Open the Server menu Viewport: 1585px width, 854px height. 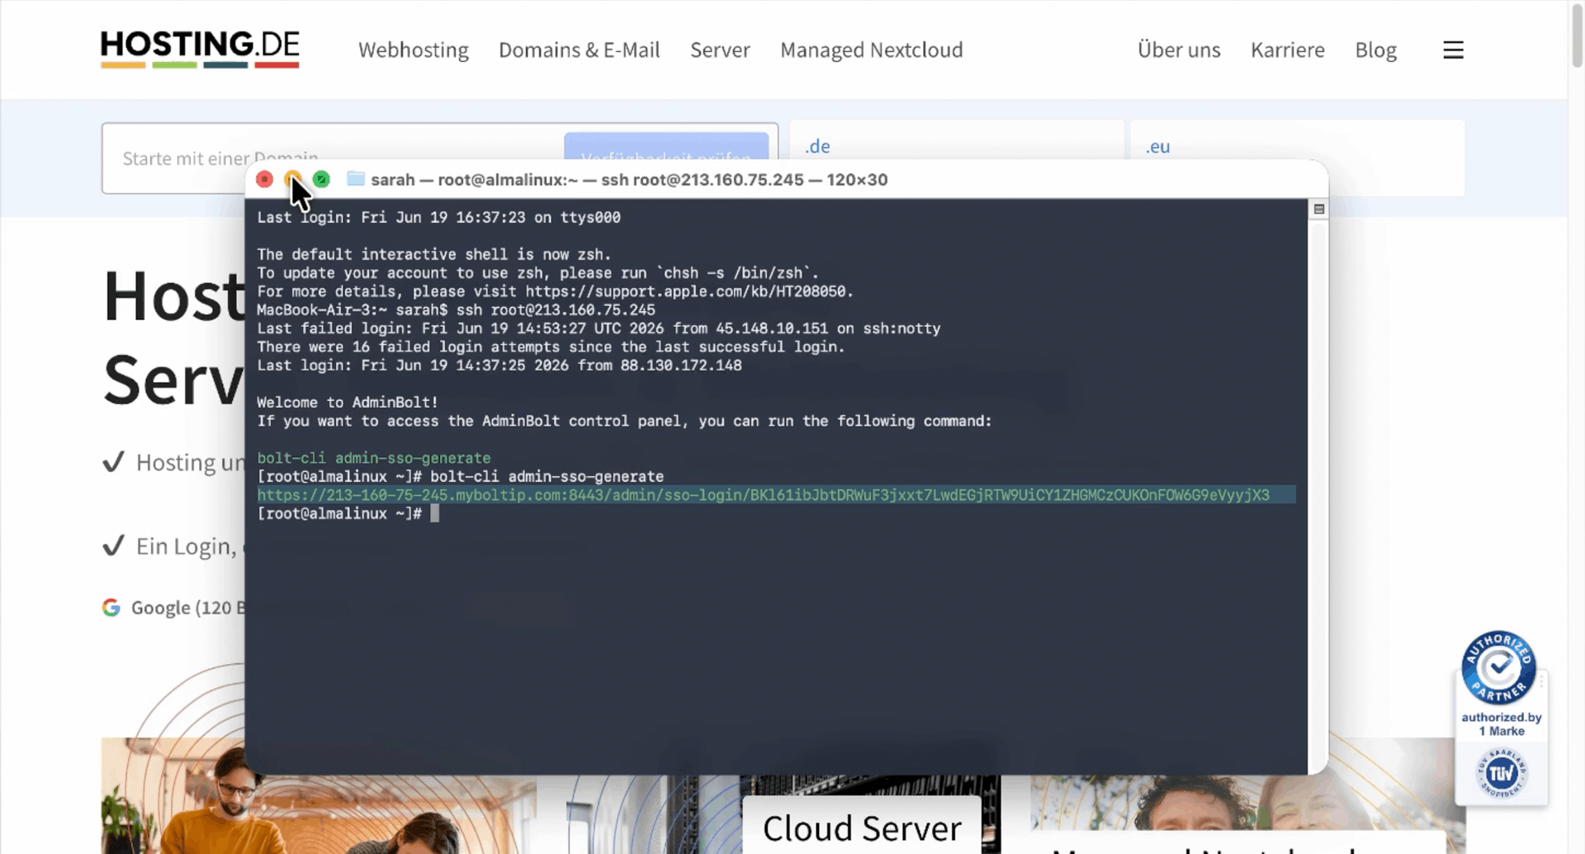pos(720,50)
